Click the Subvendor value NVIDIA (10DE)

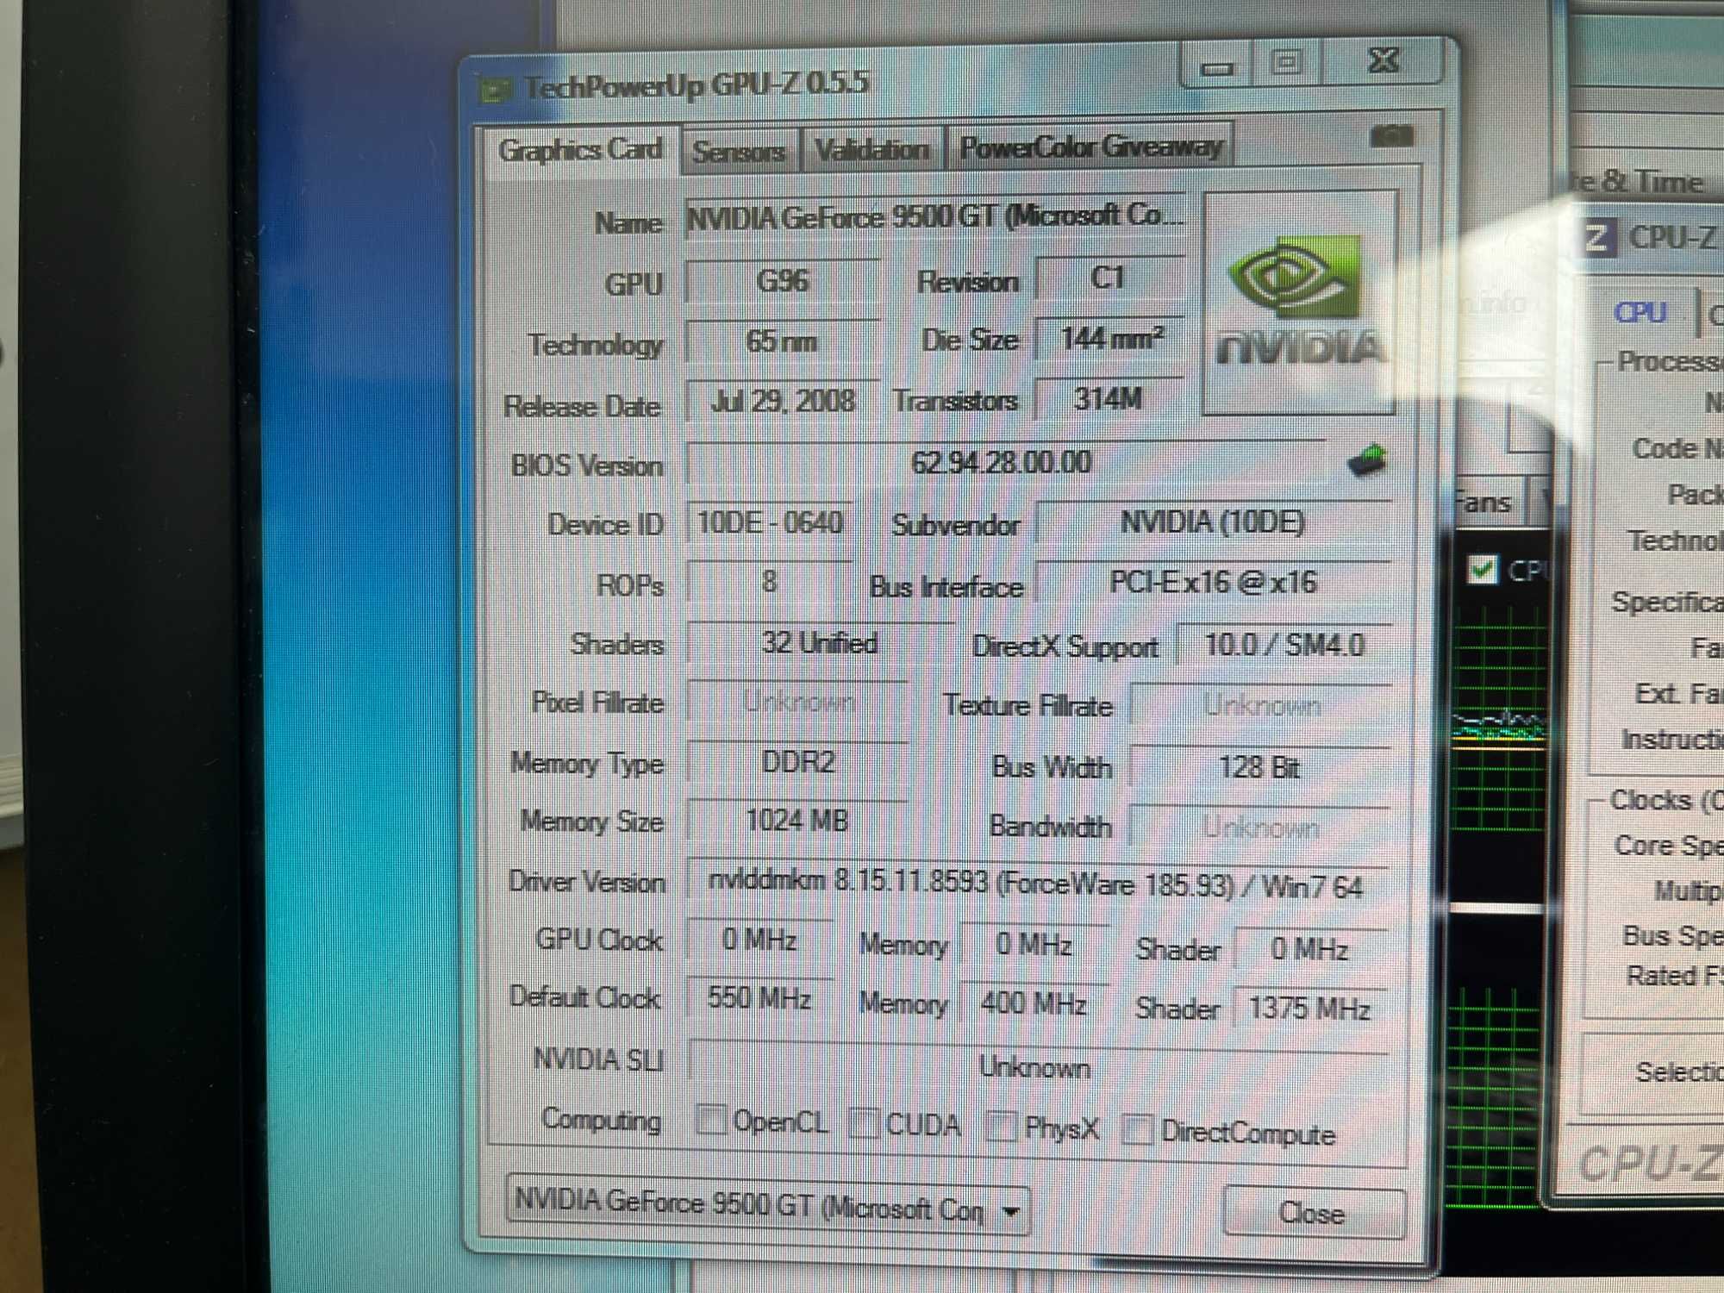[1214, 522]
